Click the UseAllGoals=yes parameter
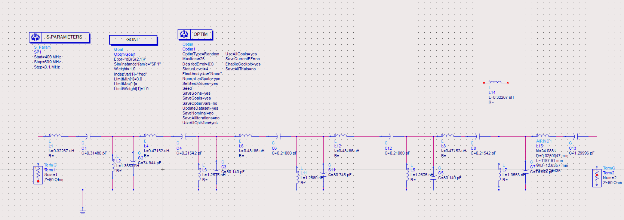The width and height of the screenshot is (624, 220). (x=241, y=54)
